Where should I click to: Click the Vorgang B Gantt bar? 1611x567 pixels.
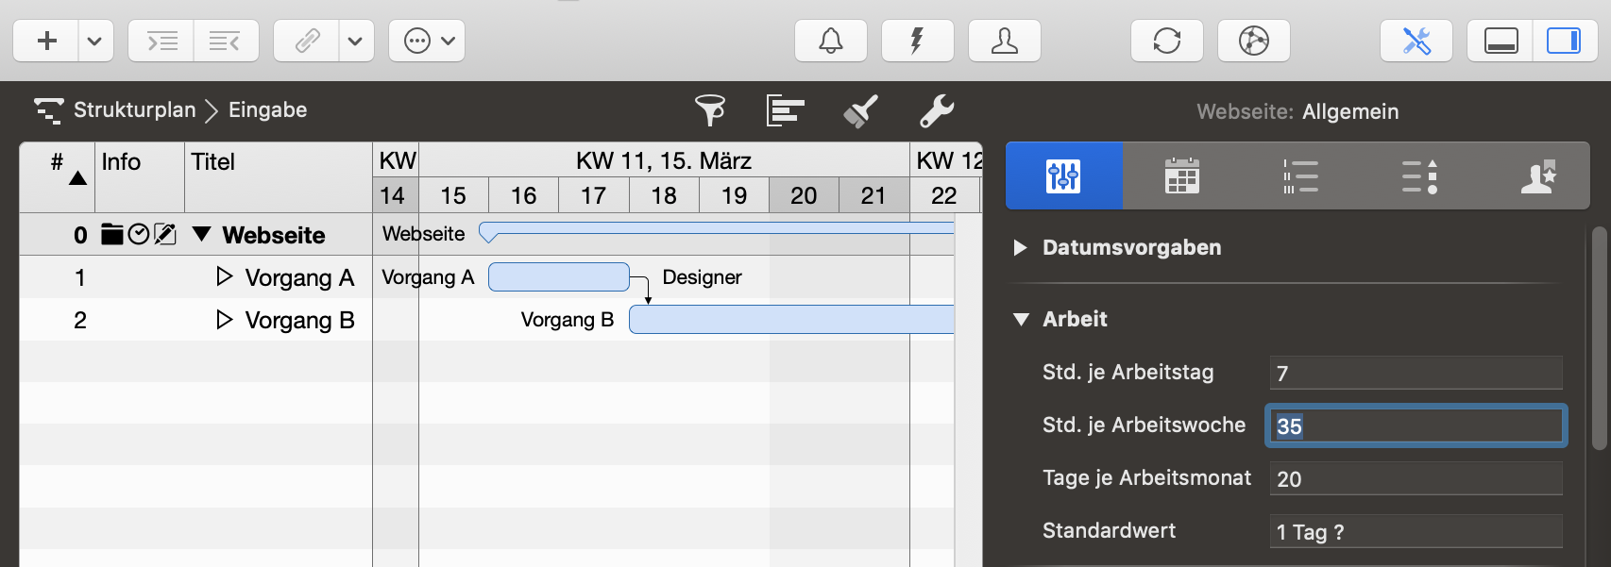click(791, 320)
